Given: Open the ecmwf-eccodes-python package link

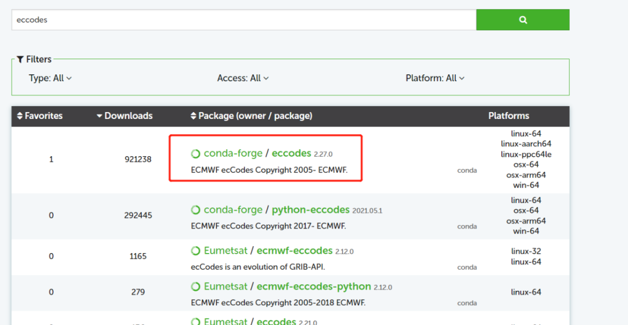Looking at the screenshot, I should tap(313, 287).
